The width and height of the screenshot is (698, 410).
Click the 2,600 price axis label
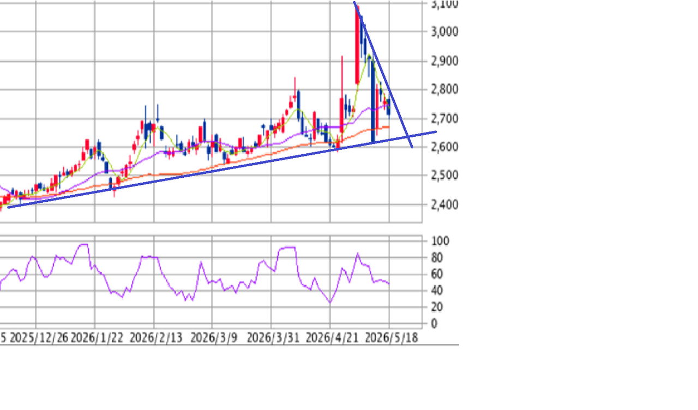click(x=444, y=147)
